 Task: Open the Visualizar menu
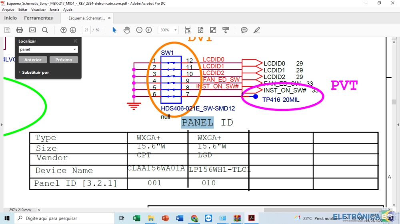tap(38, 10)
